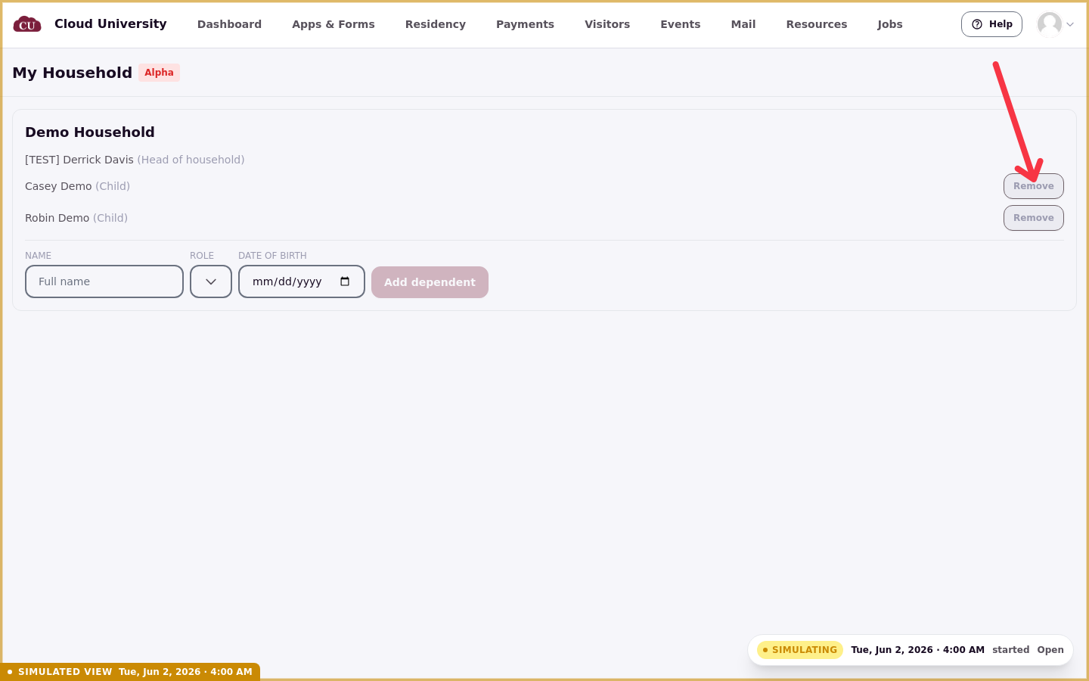Click the Open link in simulation bar
1089x681 pixels.
(x=1050, y=650)
